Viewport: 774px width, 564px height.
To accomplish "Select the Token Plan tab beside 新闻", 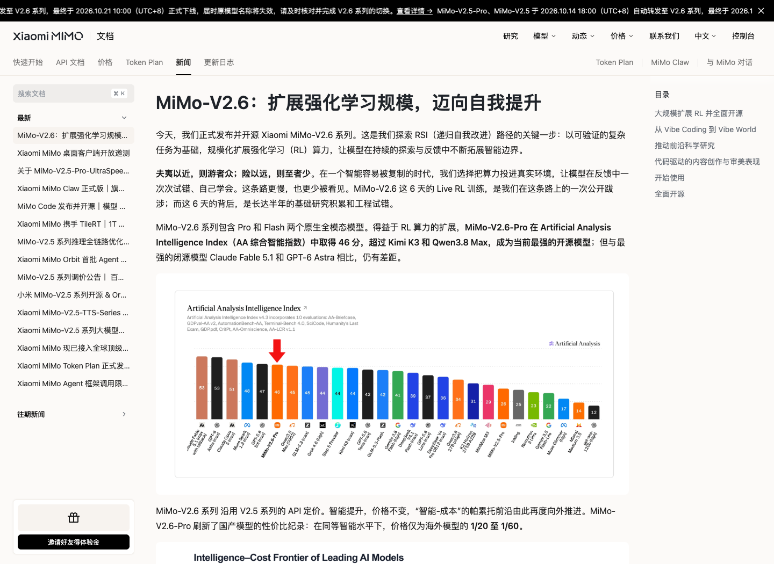I will point(144,62).
